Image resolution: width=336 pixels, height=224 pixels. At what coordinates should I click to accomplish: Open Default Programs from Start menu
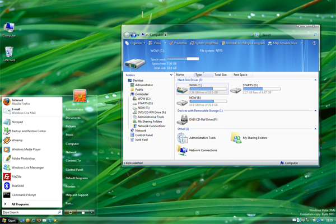77,178
